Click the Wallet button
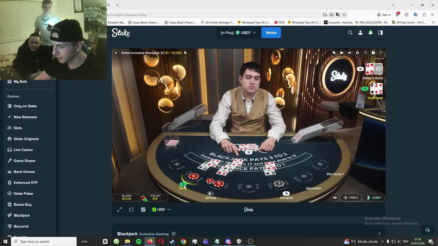Viewport: 438px width, 246px height. click(271, 33)
